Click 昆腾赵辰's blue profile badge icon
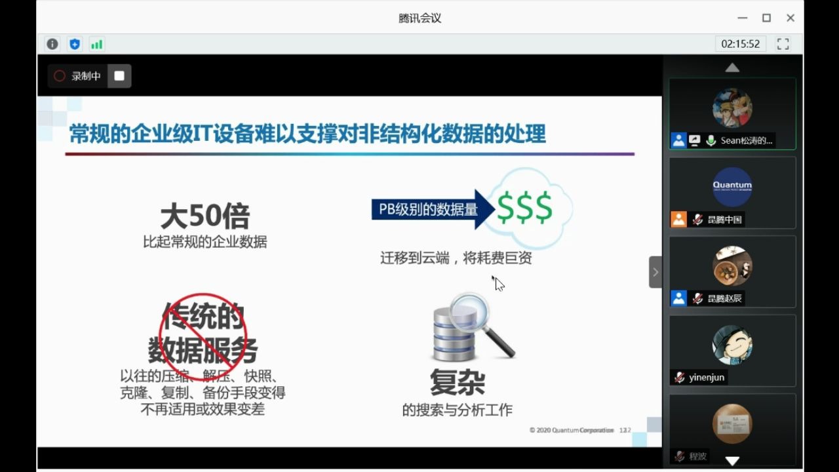The image size is (839, 472). pos(678,298)
